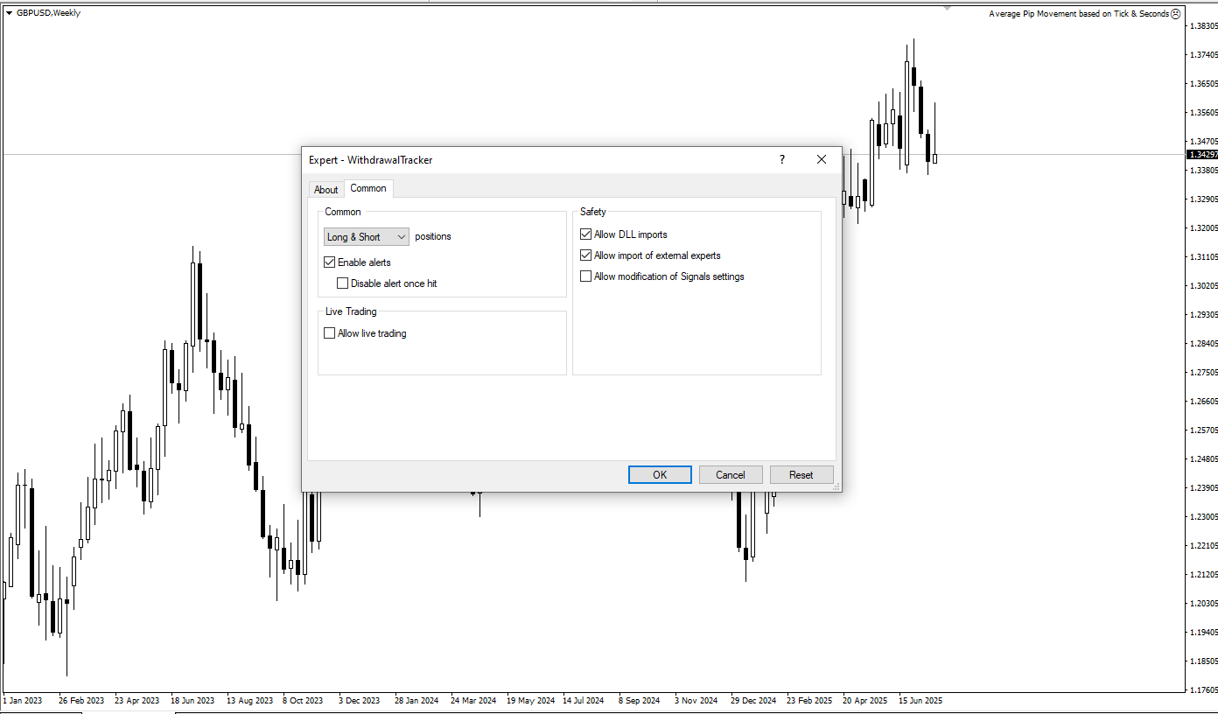Check Allow modification of Signals settings
Screen dimensions: 1218x714
click(x=586, y=276)
